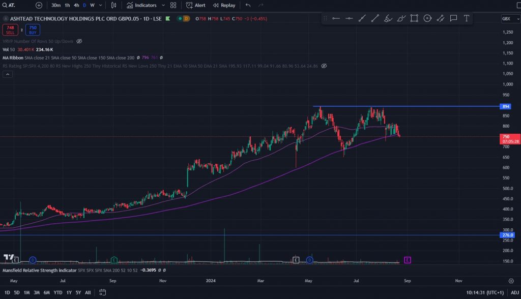Click the 750 BUY button
Image resolution: width=521 pixels, height=299 pixels.
point(33,29)
